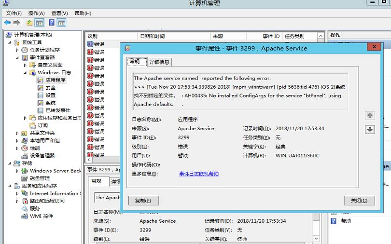This screenshot has width=391, height=244.
Task: Select 应用程序和服务日志 folder
Action: coord(59,118)
